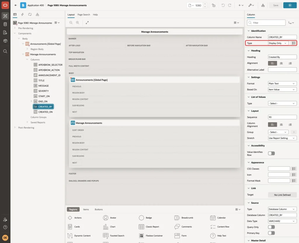Screen dimensions: 299x243
Task: Switch to Rendering tree tab icon
Action: (15, 15)
